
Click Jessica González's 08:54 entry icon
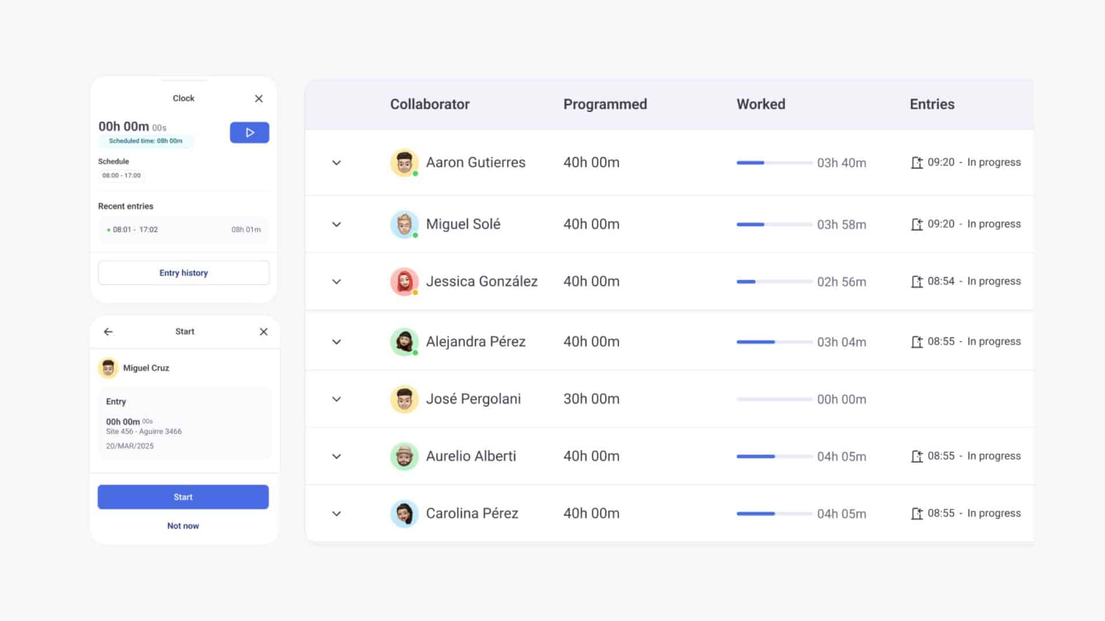click(x=917, y=282)
